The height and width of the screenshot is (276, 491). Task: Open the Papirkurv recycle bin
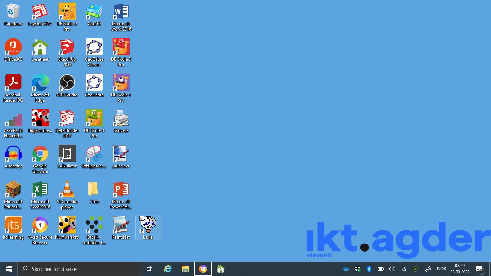[13, 15]
